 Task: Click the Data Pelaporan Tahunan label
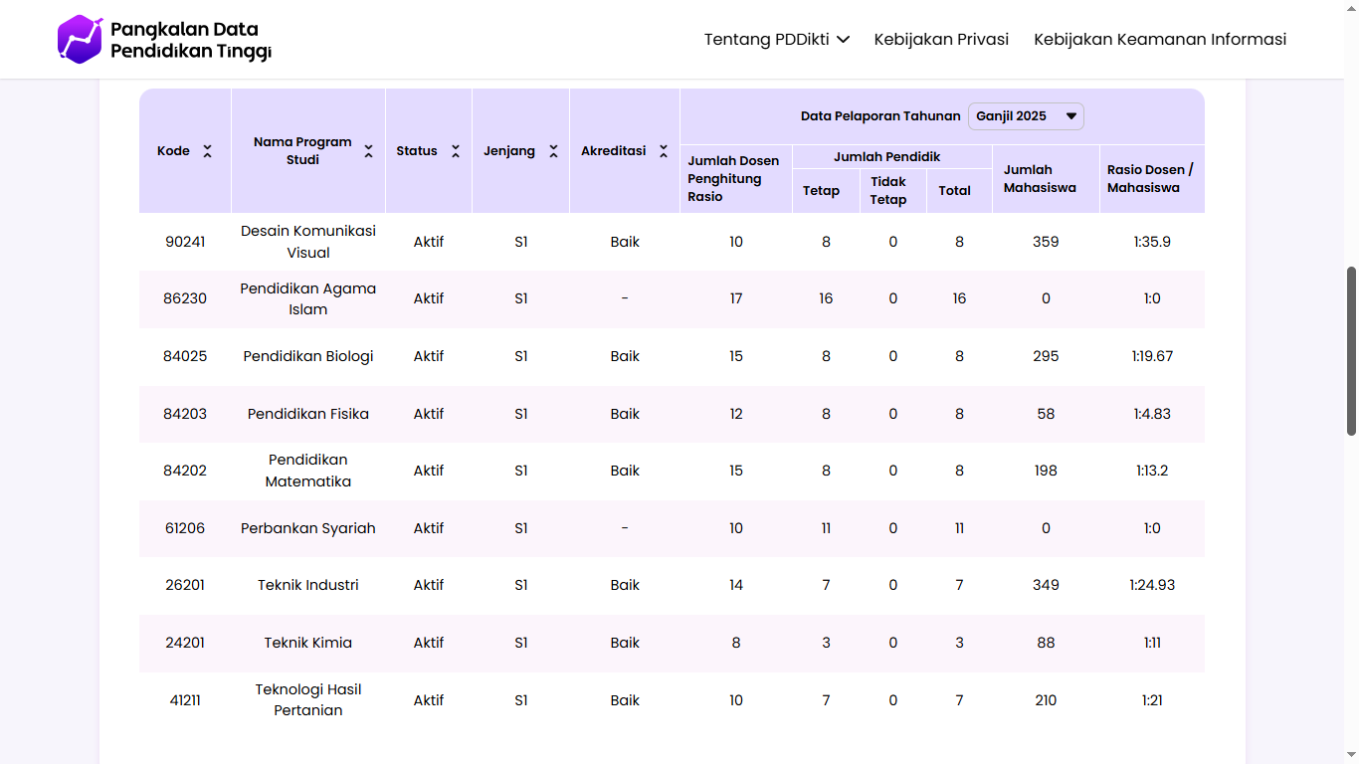coord(880,116)
